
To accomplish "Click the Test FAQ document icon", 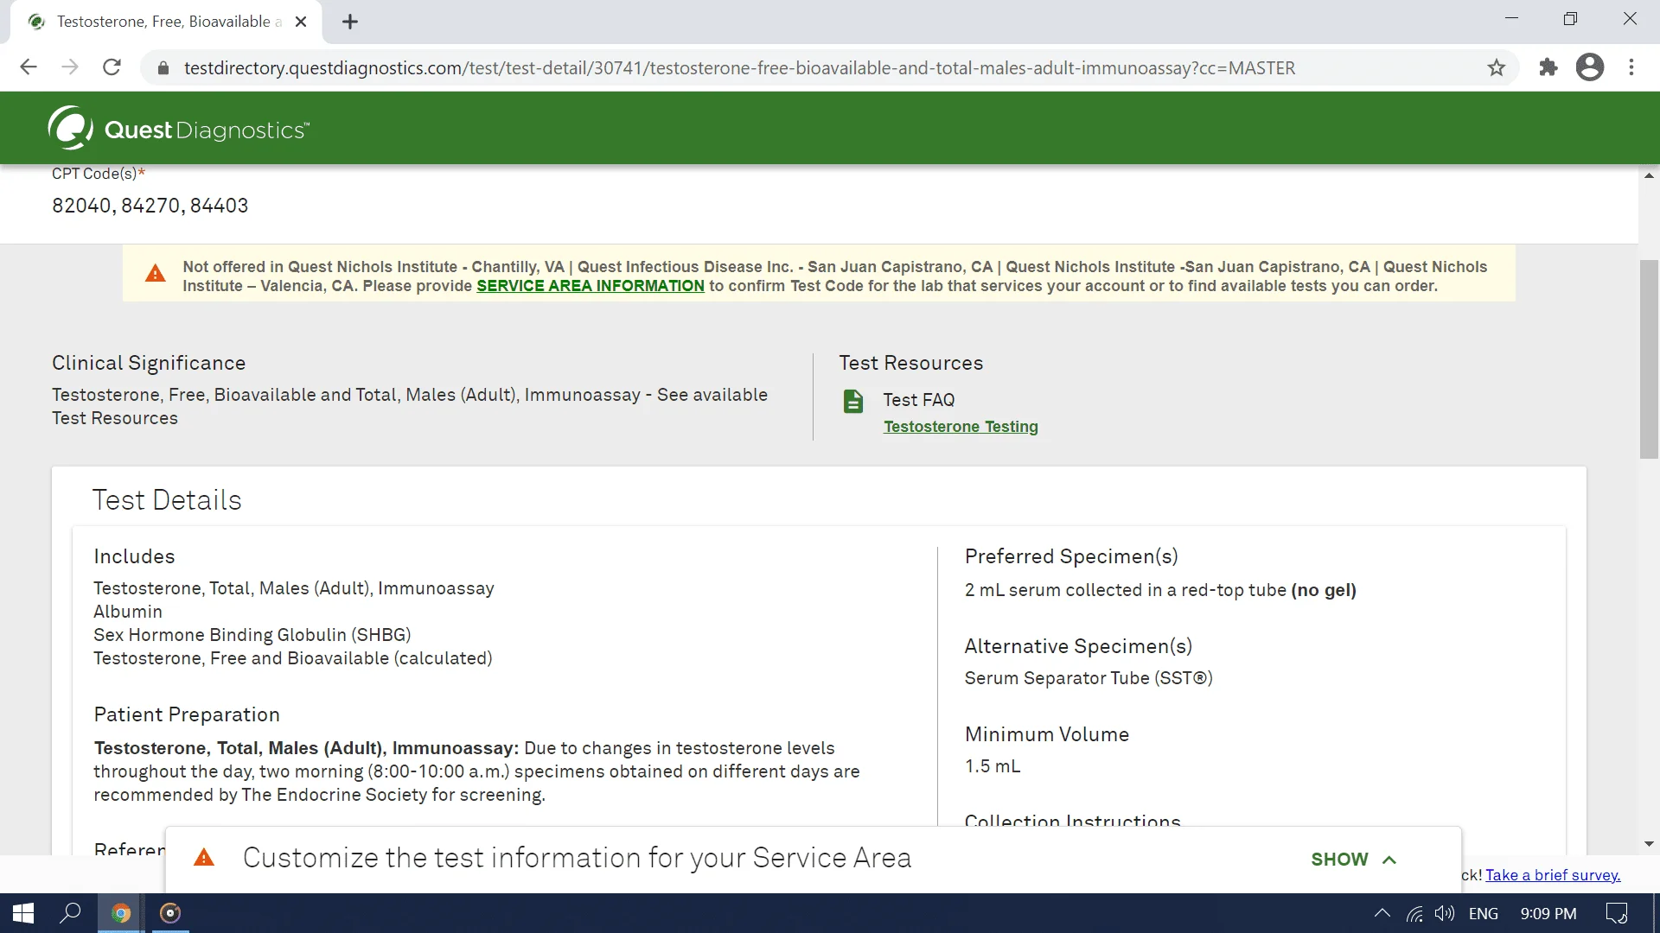I will tap(853, 402).
